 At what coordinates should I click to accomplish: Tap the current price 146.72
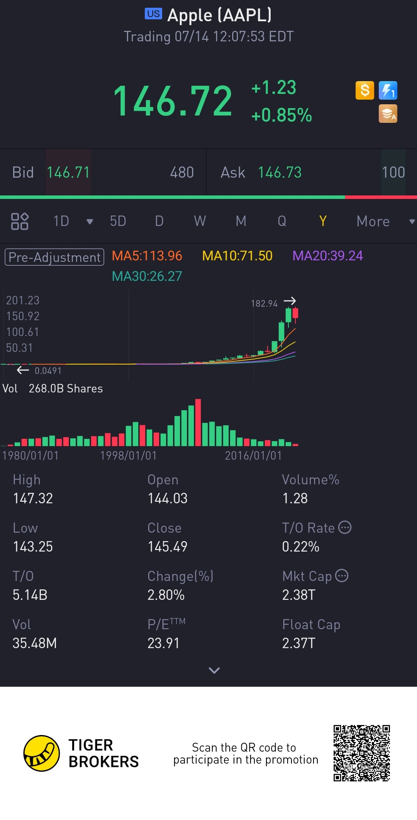[x=173, y=101]
